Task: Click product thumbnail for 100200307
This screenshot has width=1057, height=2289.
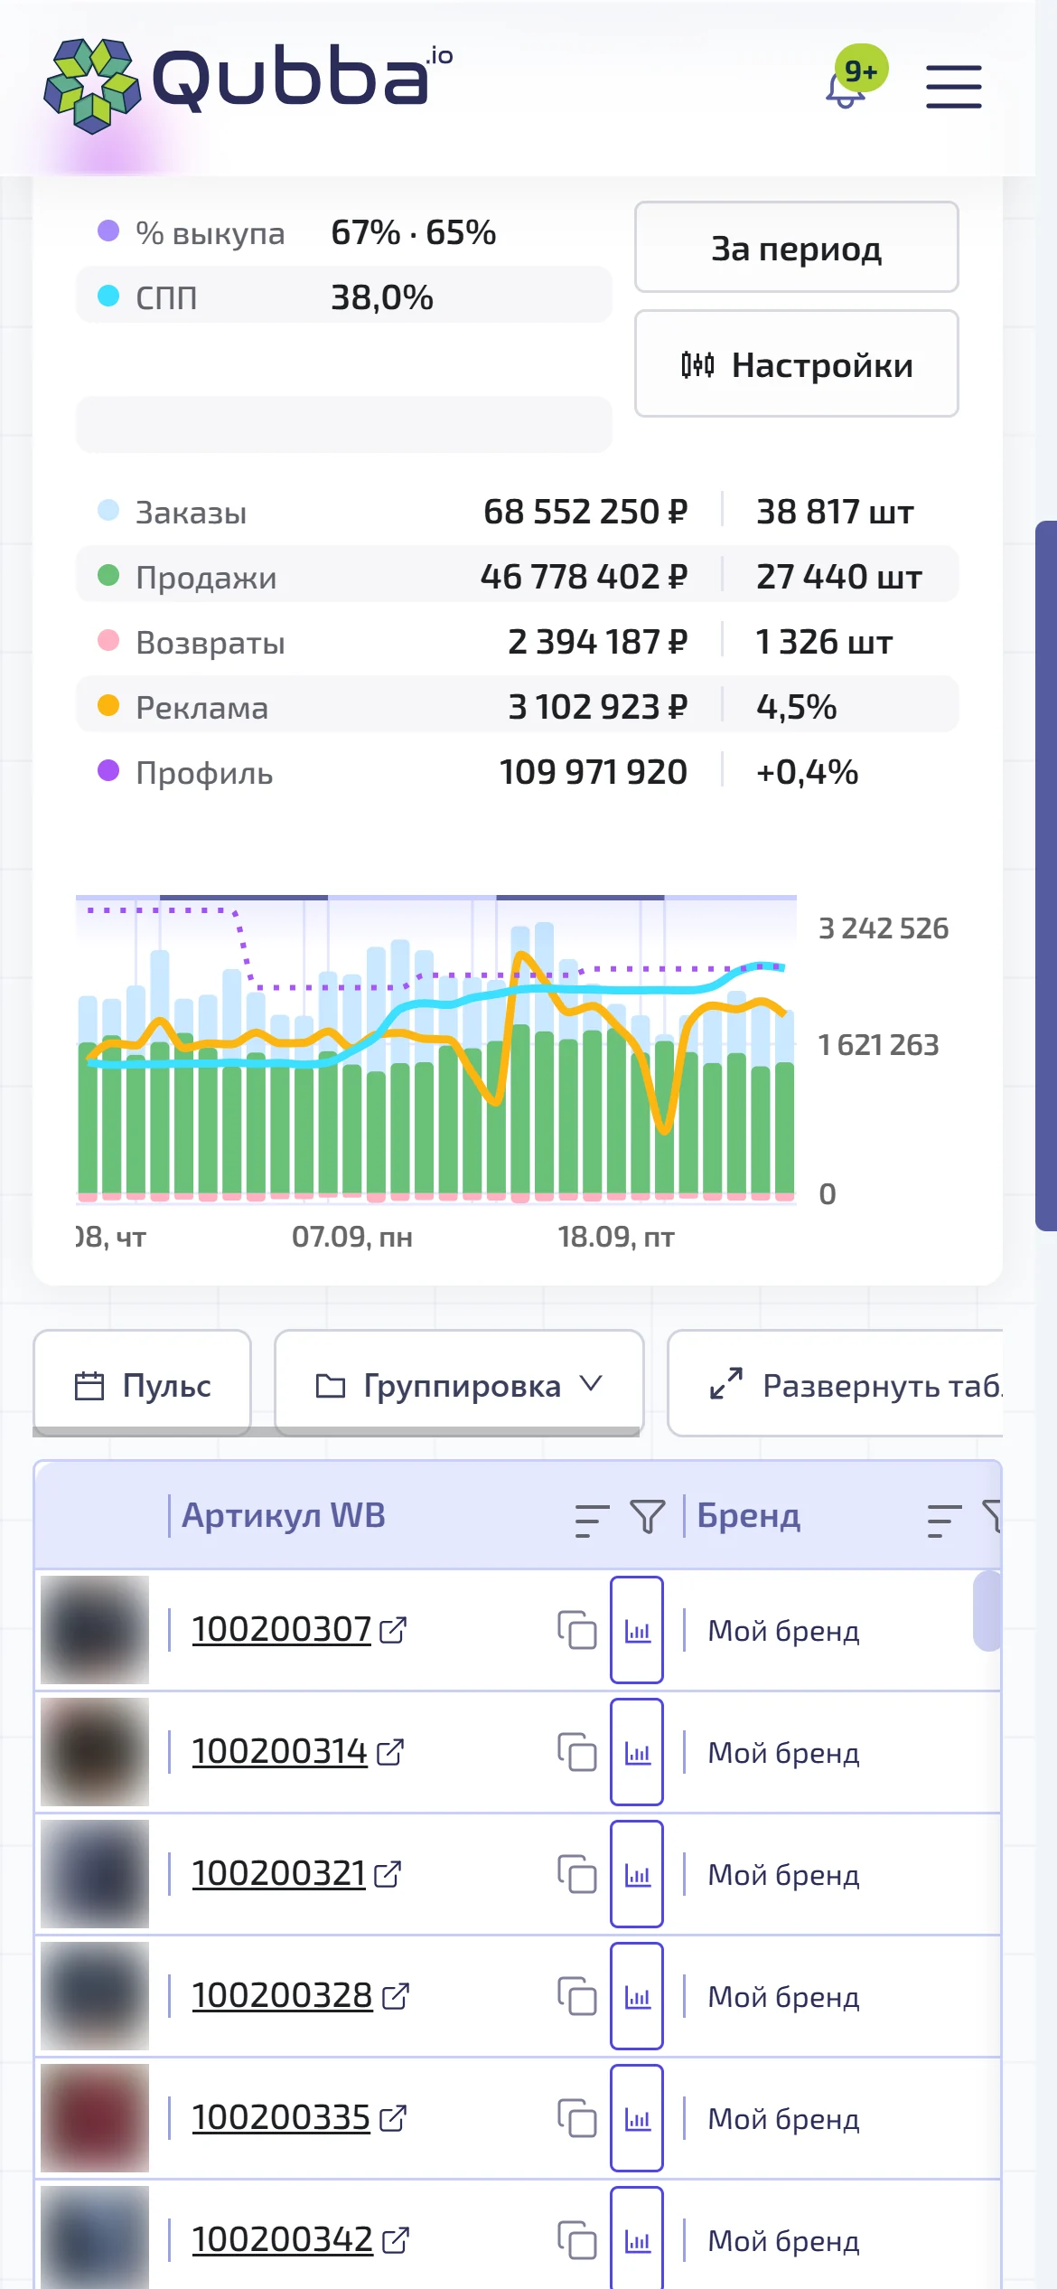Action: click(x=95, y=1630)
